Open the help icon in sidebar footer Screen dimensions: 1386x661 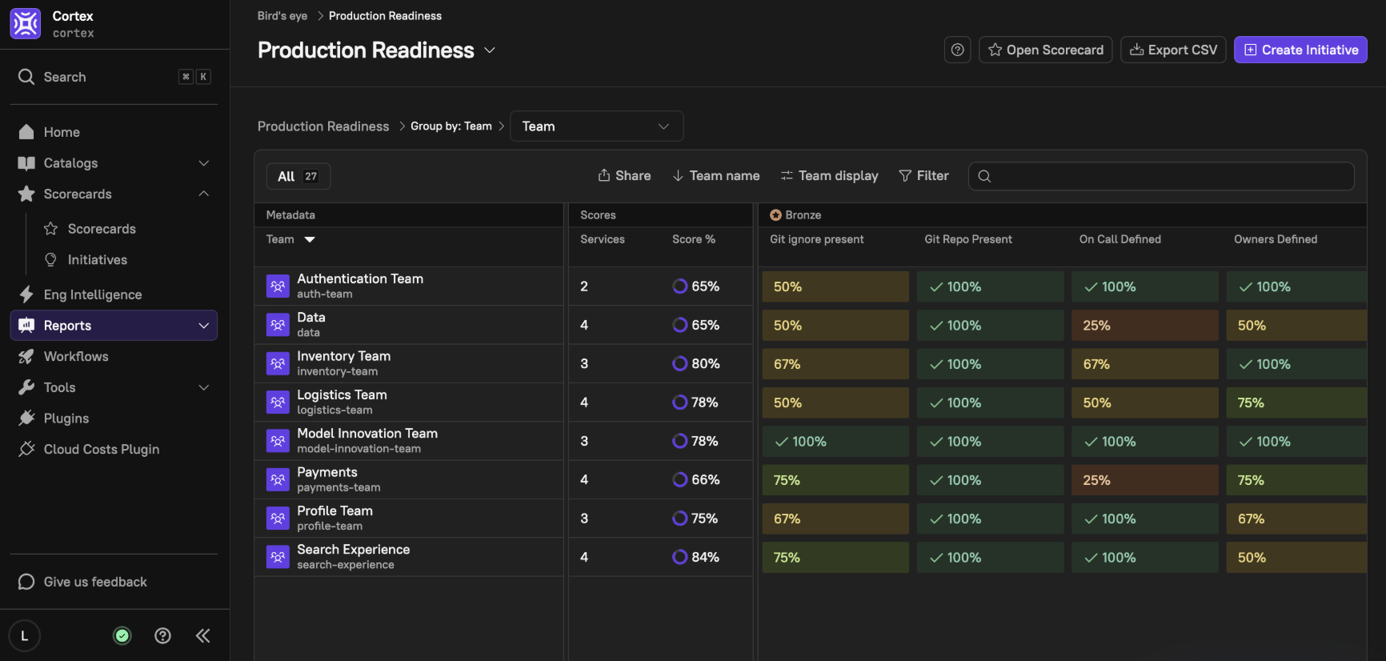162,635
